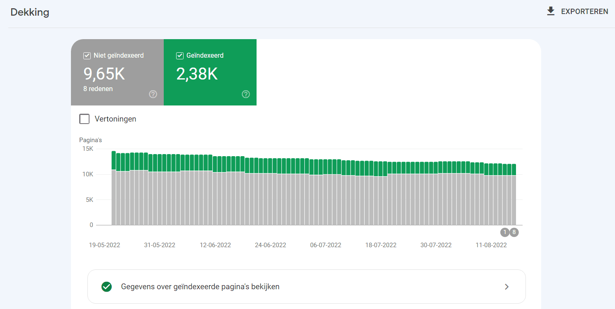Screen dimensions: 615x309
Task: Uncheck the Geïndexeerd checkbox
Action: coord(180,56)
